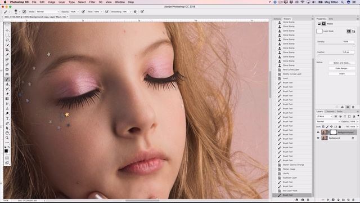The image size is (360, 203).
Task: Select the Zoom tool
Action: (7, 138)
